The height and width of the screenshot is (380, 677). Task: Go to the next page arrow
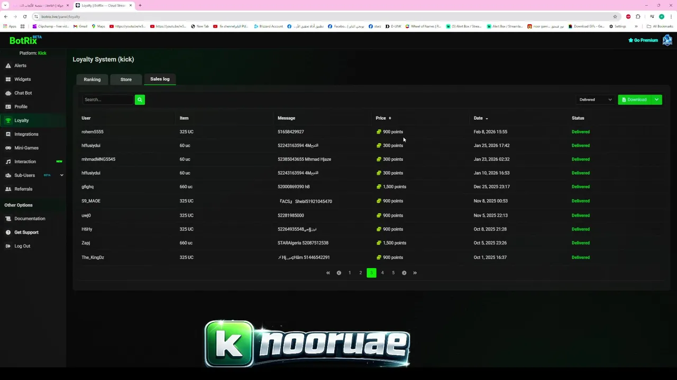click(x=404, y=273)
